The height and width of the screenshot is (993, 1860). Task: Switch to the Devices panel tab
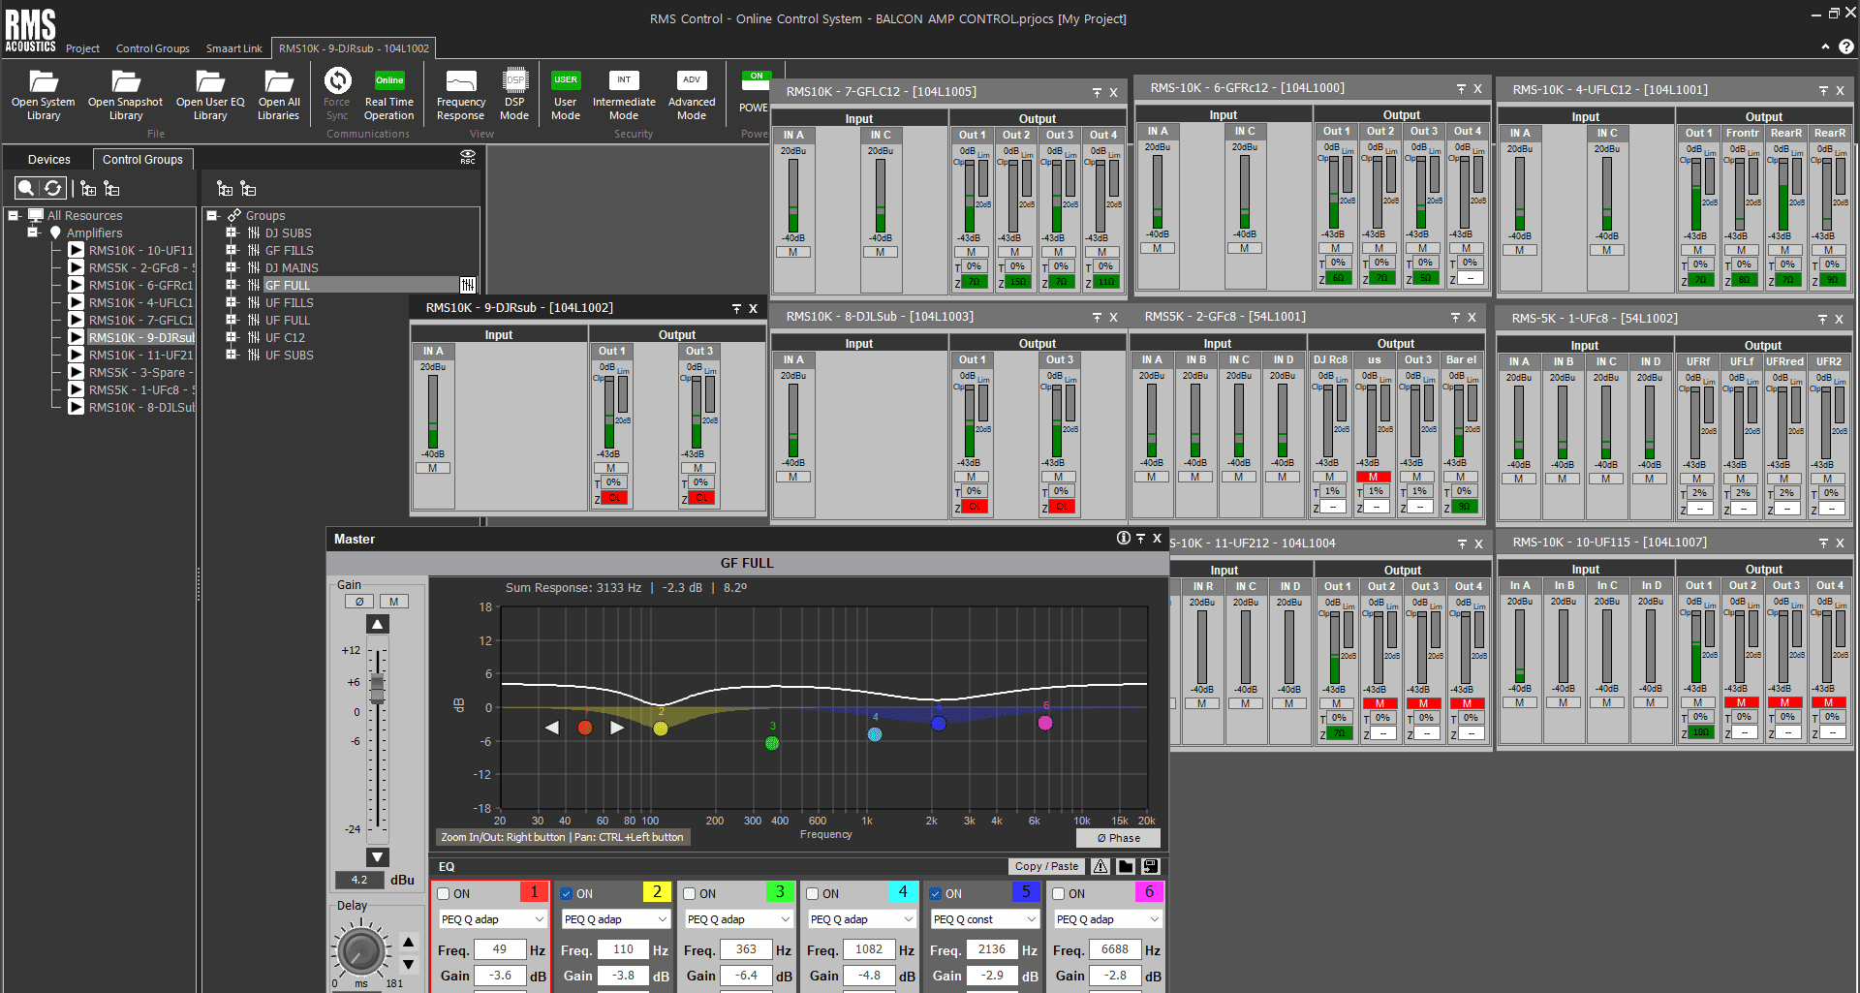point(48,159)
